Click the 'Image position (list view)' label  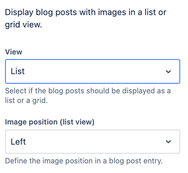tap(50, 122)
